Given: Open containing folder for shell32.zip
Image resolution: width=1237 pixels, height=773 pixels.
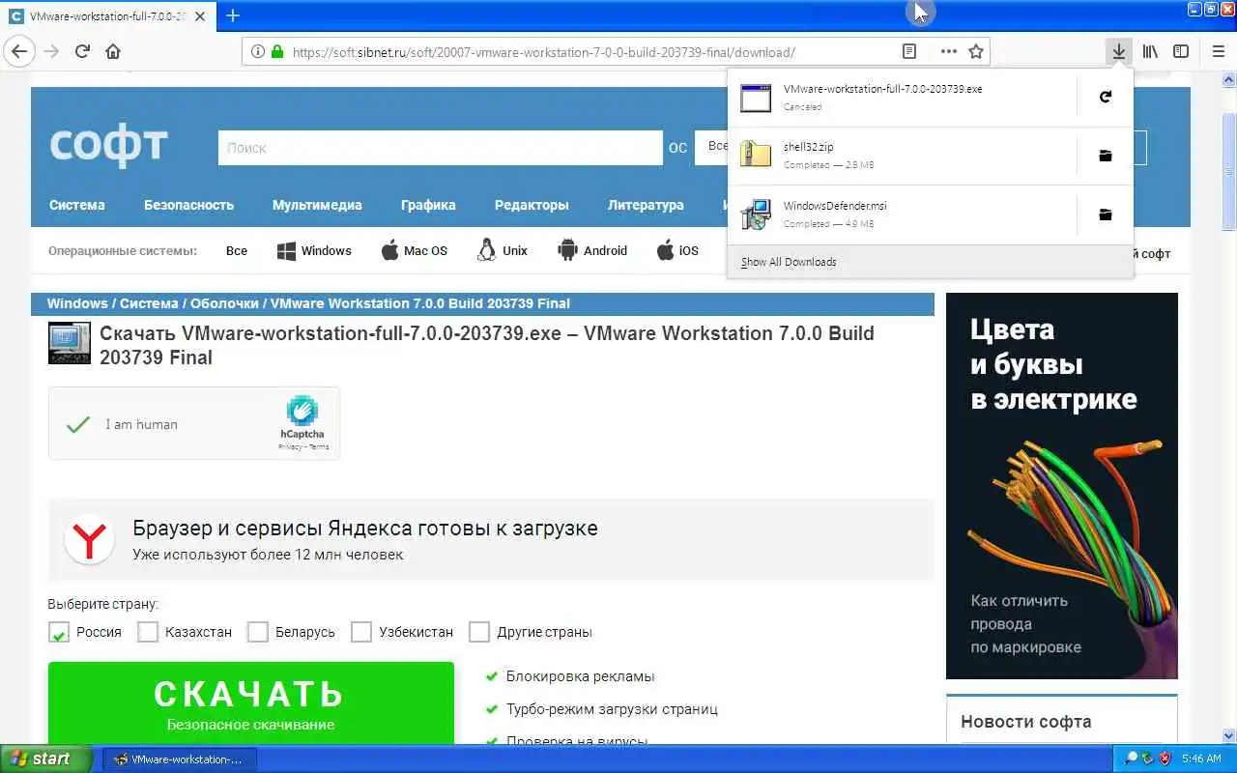Looking at the screenshot, I should pos(1106,156).
